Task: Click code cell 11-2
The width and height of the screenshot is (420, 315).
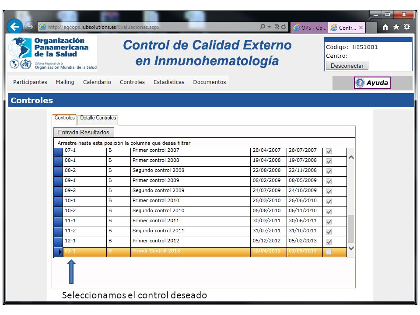Action: pyautogui.click(x=84, y=232)
